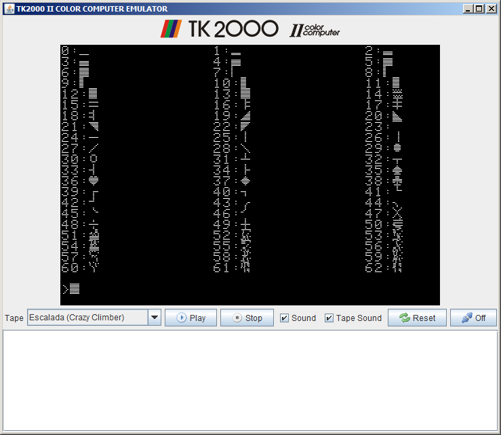The height and width of the screenshot is (435, 501).
Task: Turn off the emulator with the Off button
Action: click(473, 318)
